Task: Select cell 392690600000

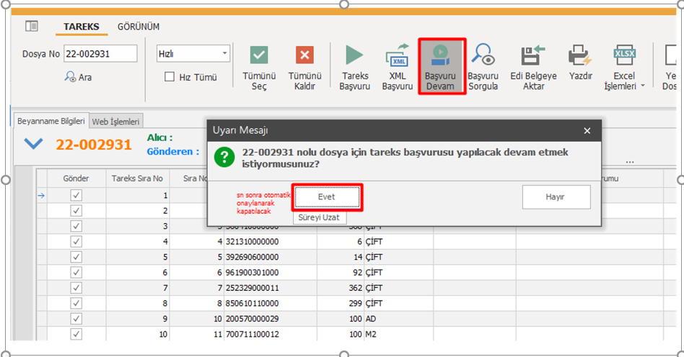Action: tap(271, 257)
